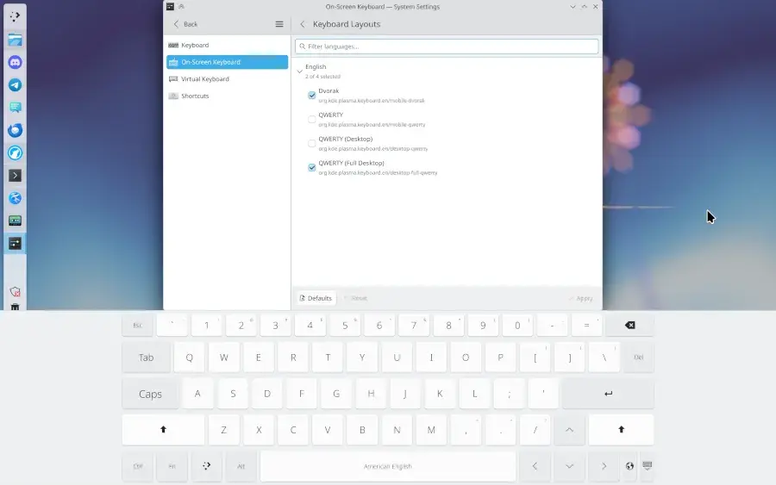Tap the globe language key on keyboard

(629, 466)
